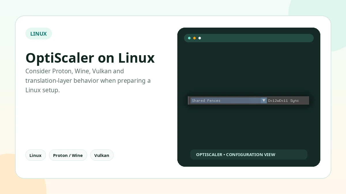Click the OptiScaler on Linux heading

point(90,58)
